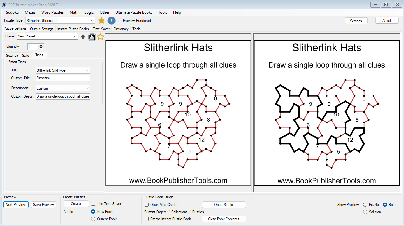Screen dimensions: 404x226
Task: Open the Sudoku menu
Action: click(x=12, y=12)
